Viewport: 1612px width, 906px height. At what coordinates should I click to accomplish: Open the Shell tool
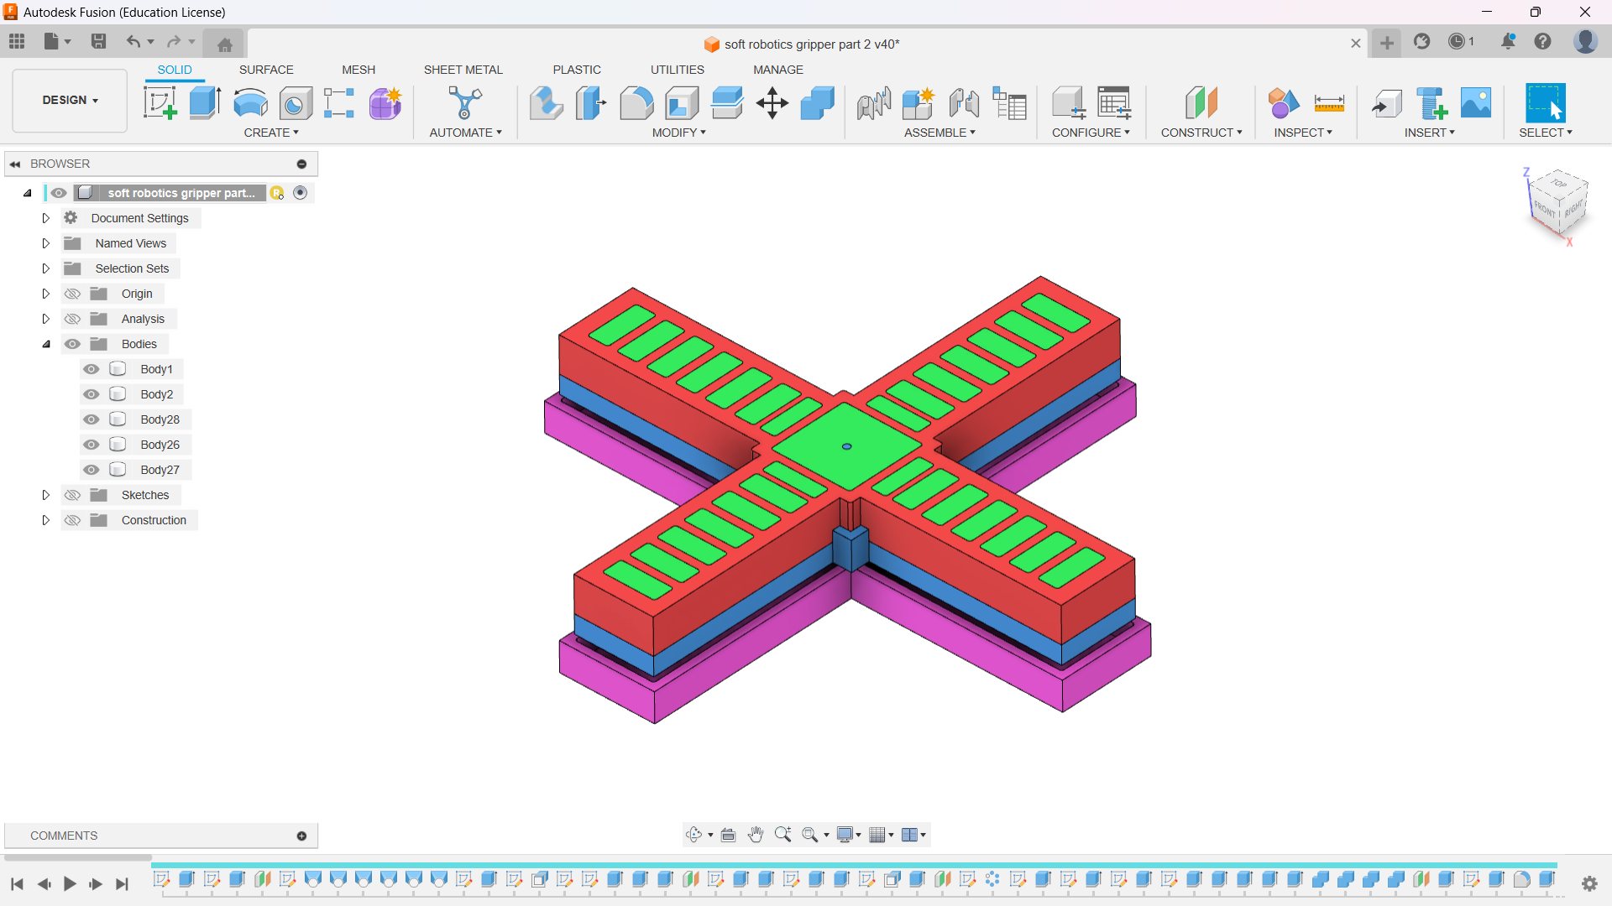click(x=682, y=103)
